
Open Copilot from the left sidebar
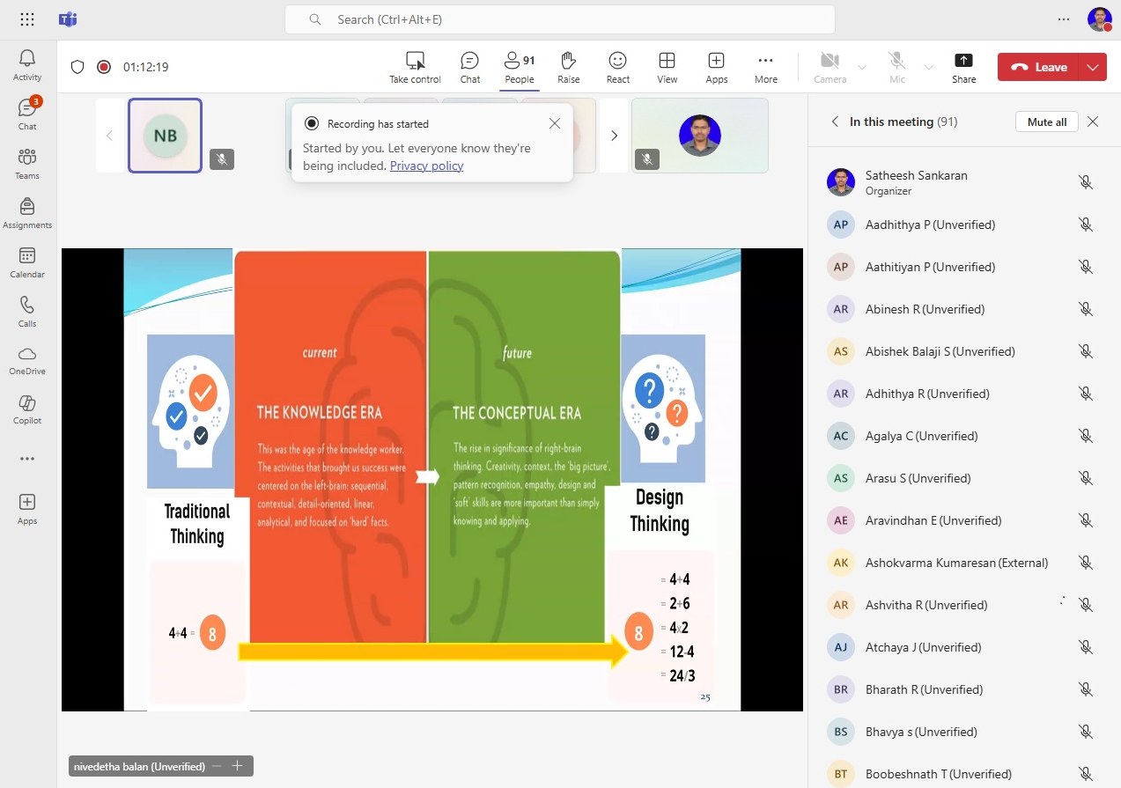27,409
